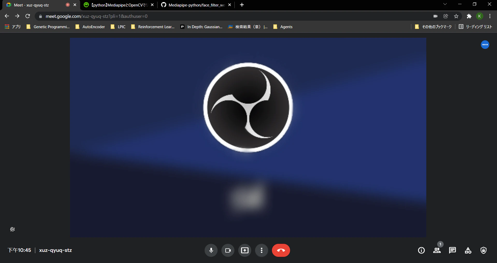
Task: Bookmark this page with the star
Action: 456,16
